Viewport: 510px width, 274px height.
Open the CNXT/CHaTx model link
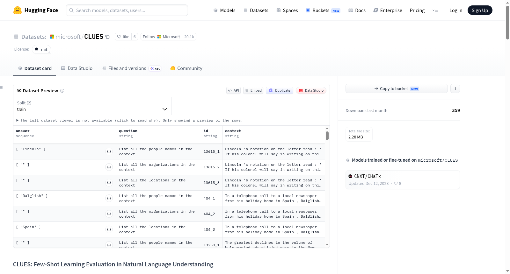(x=368, y=176)
